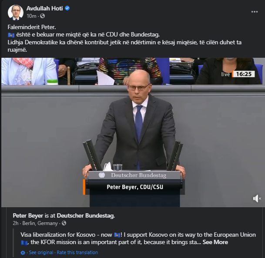Play the Peter Beyer Bundestag video
This screenshot has height=258, width=265.
point(133,132)
